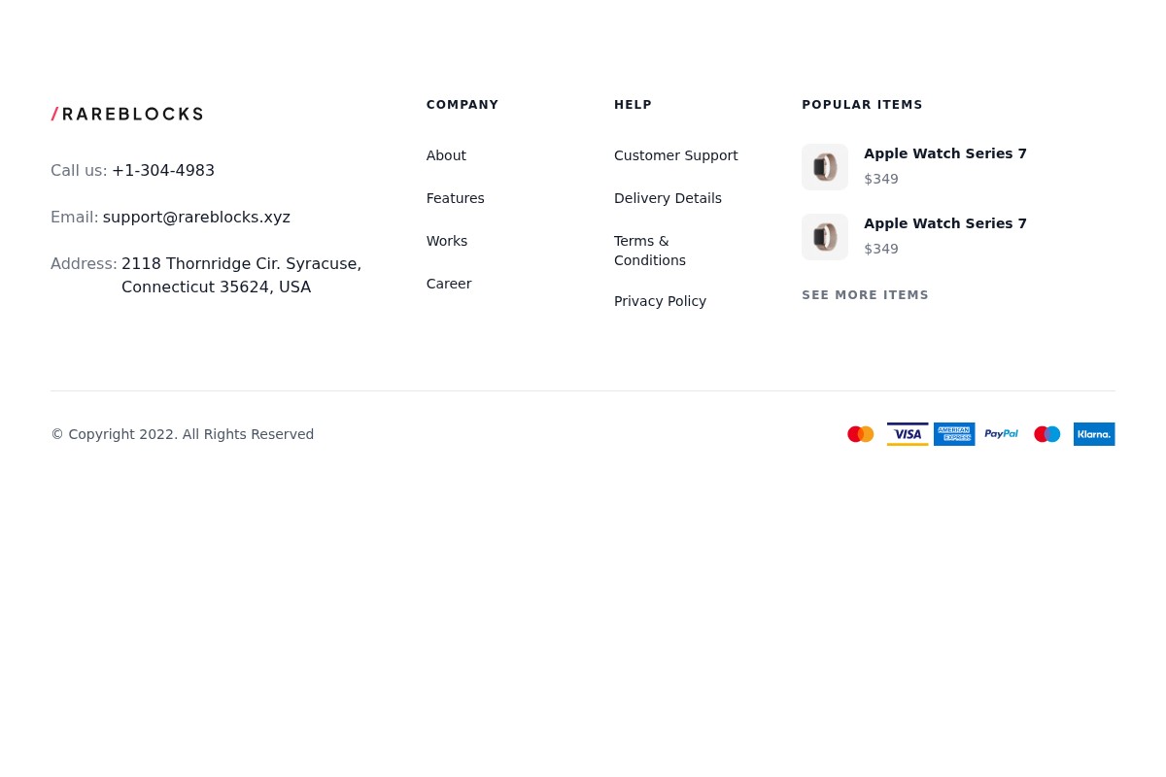Click the Klarna payment icon

tap(1094, 434)
